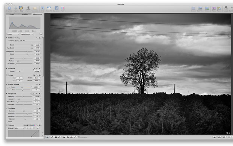233x146 pixels.
Task: Switch to Browser view icon
Action: pyautogui.click(x=193, y=9)
